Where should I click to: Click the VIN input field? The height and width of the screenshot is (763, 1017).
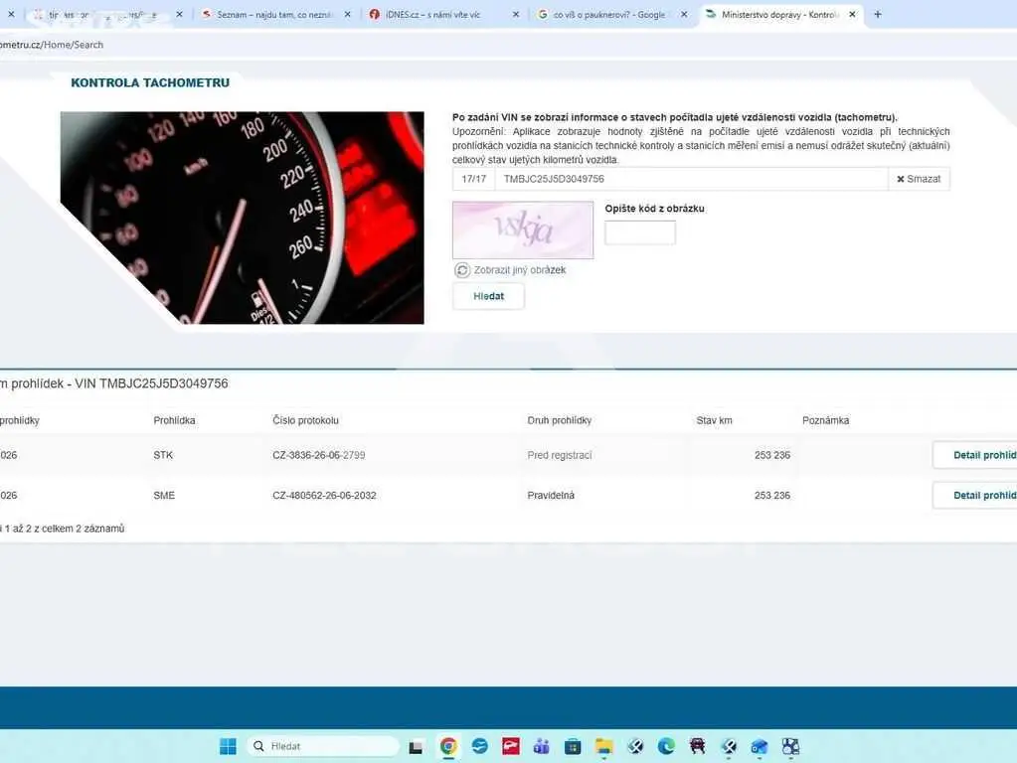coord(691,179)
